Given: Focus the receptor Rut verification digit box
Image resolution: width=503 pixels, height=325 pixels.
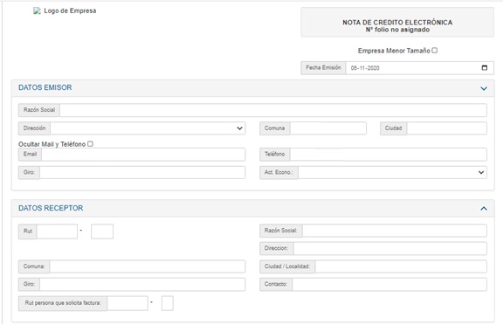Looking at the screenshot, I should pyautogui.click(x=102, y=232).
